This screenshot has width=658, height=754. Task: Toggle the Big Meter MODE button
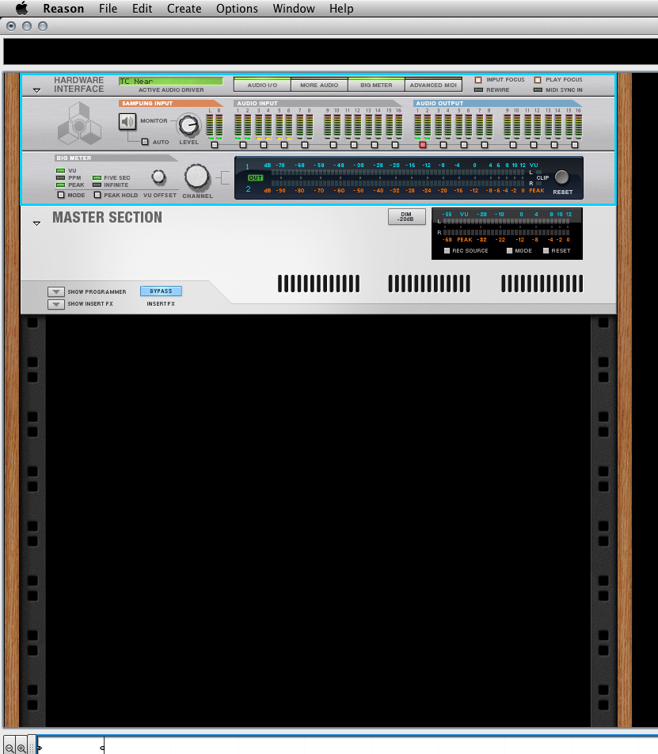point(61,195)
